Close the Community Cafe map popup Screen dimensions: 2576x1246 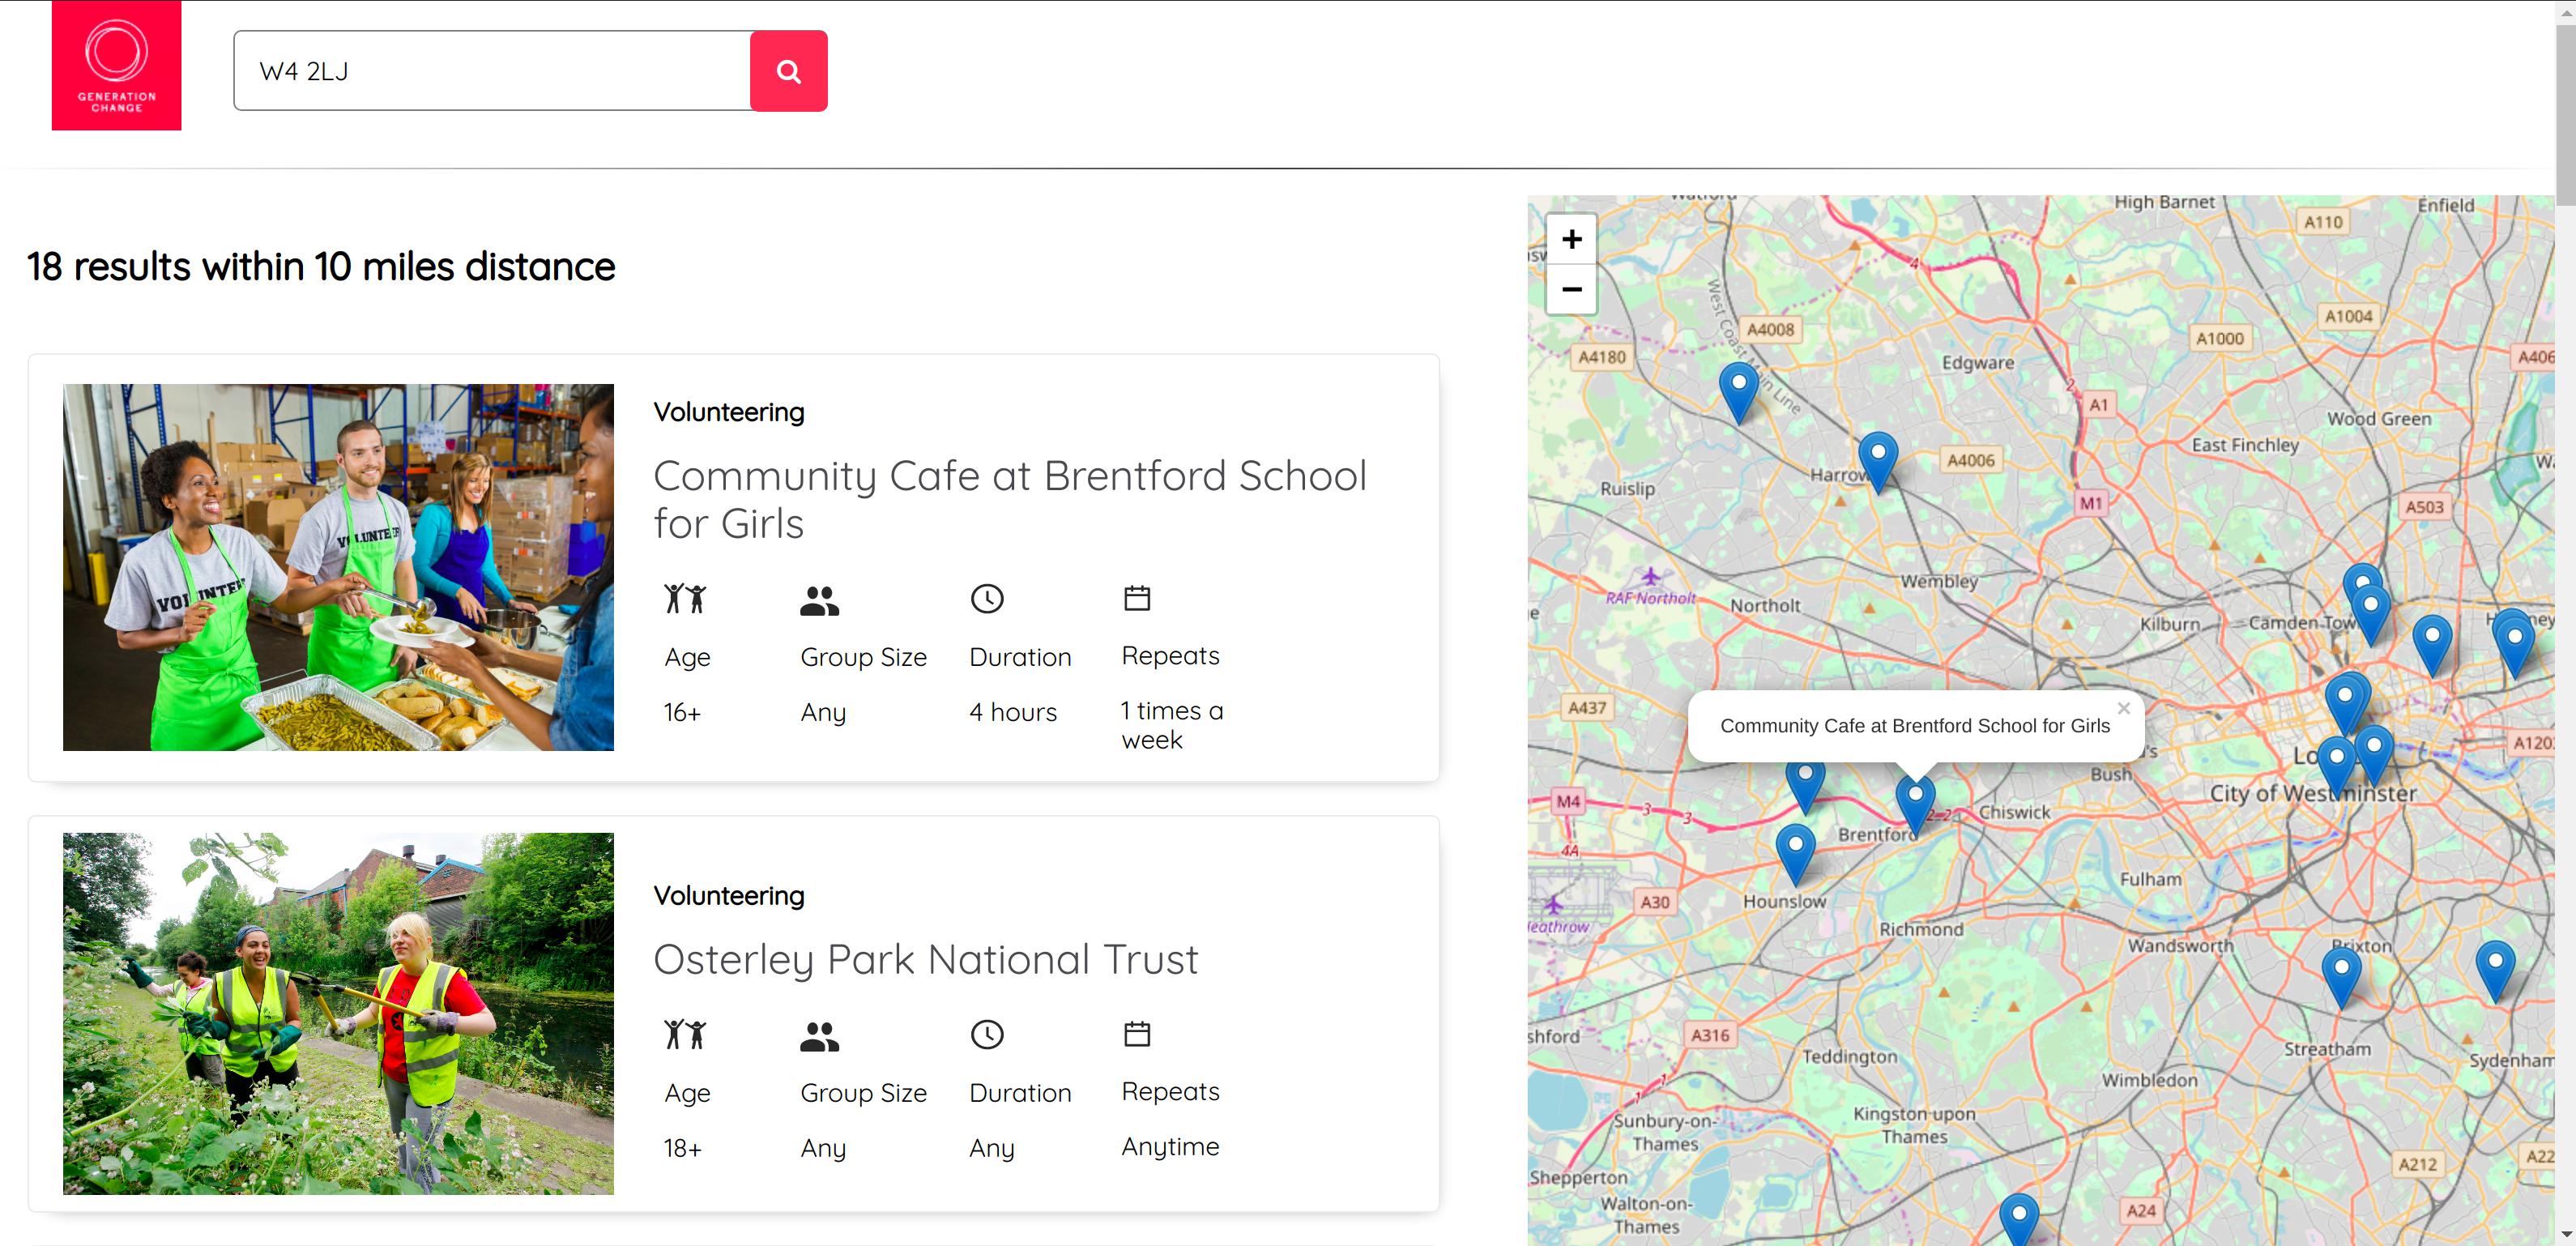point(2123,708)
